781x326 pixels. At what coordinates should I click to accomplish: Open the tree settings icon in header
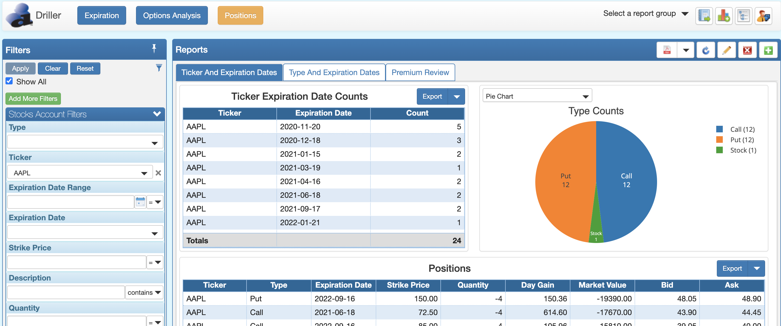click(x=743, y=16)
